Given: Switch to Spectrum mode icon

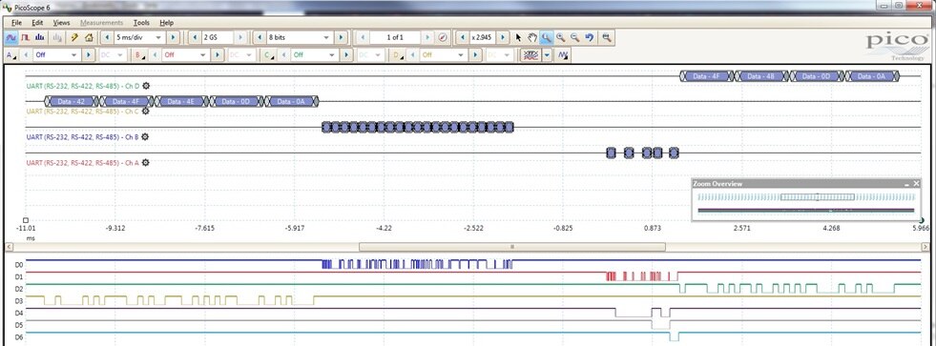Looking at the screenshot, I should tap(39, 37).
